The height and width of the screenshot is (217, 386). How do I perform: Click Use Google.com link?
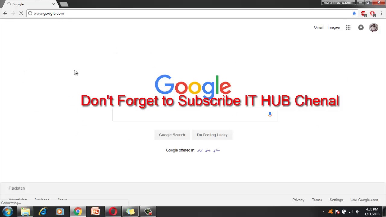(x=364, y=200)
